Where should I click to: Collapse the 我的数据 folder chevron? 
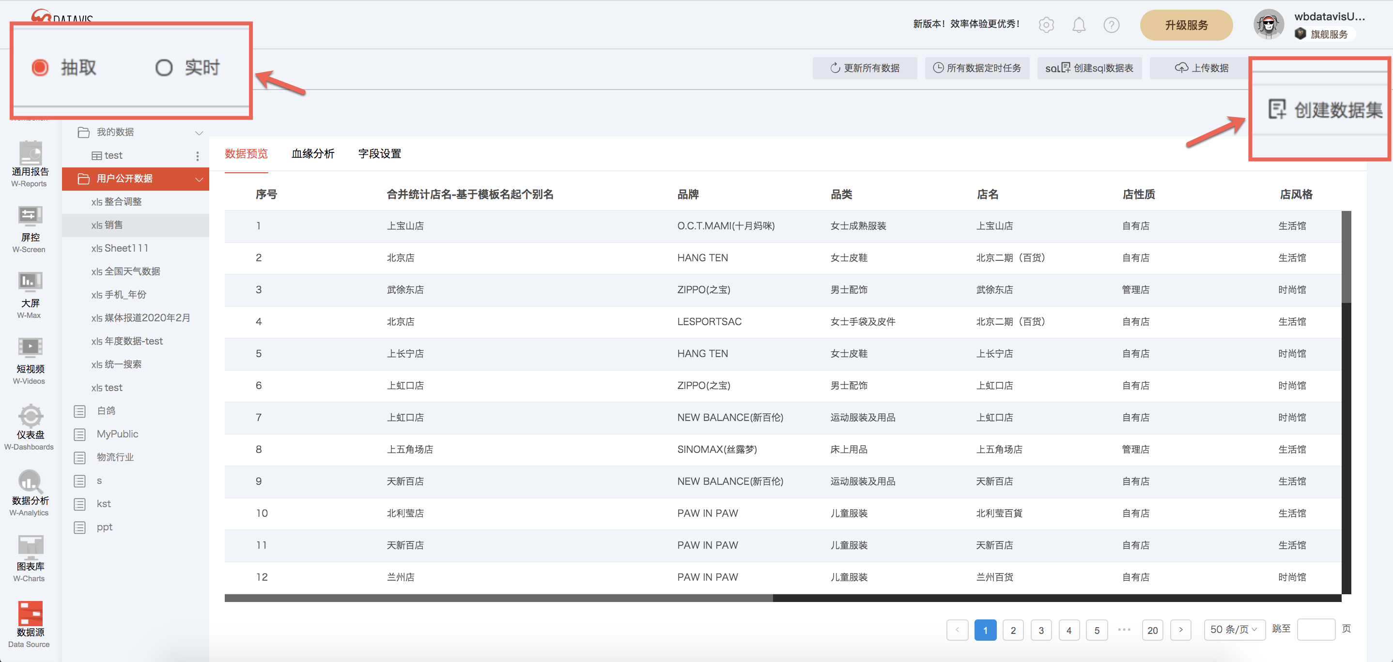(199, 133)
